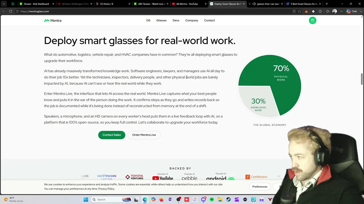
Task: Open a new browser tab
Action: (327, 4)
